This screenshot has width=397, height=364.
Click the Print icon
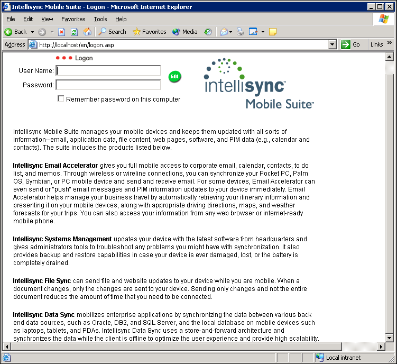coord(241,32)
